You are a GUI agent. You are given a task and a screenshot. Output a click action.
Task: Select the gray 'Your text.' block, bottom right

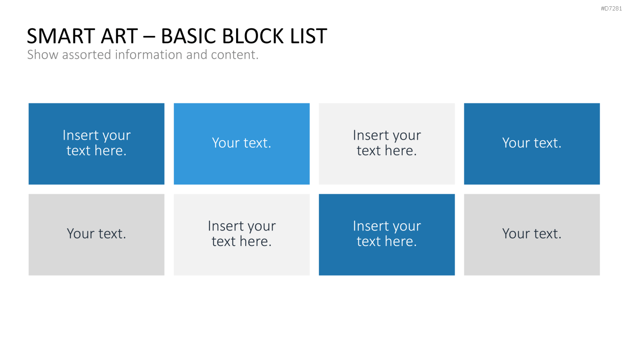click(x=532, y=234)
